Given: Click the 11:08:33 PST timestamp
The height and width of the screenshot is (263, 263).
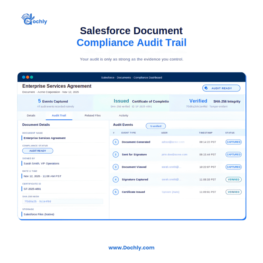Looking at the screenshot, I should tap(208, 180).
